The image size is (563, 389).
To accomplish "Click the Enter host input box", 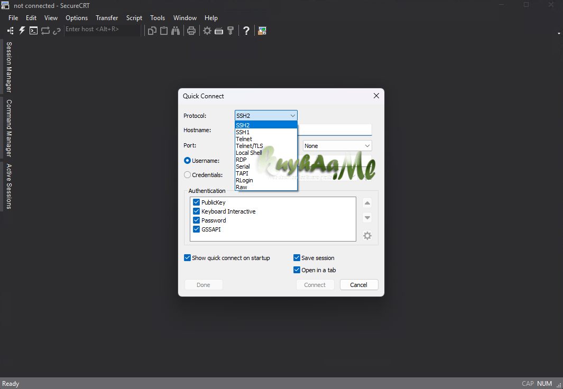I will (x=102, y=30).
